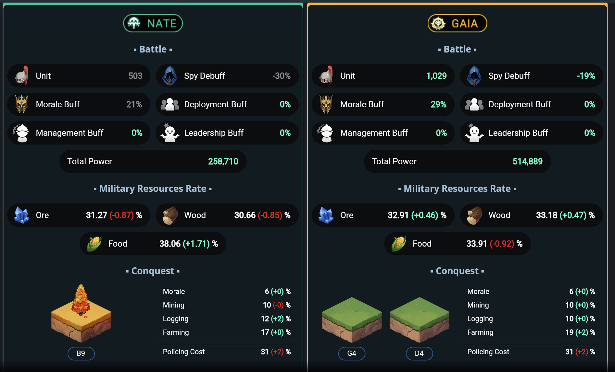The width and height of the screenshot is (615, 372).
Task: Click GAIA's Wood log icon
Action: 474,215
